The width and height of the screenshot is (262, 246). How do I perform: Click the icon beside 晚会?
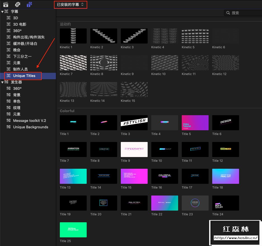tap(8, 50)
